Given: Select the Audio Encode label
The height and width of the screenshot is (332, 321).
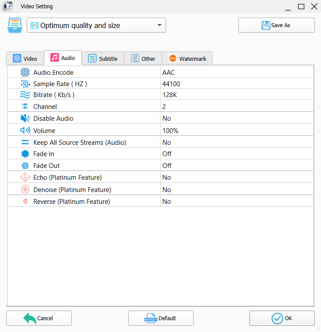Looking at the screenshot, I should pyautogui.click(x=53, y=73).
